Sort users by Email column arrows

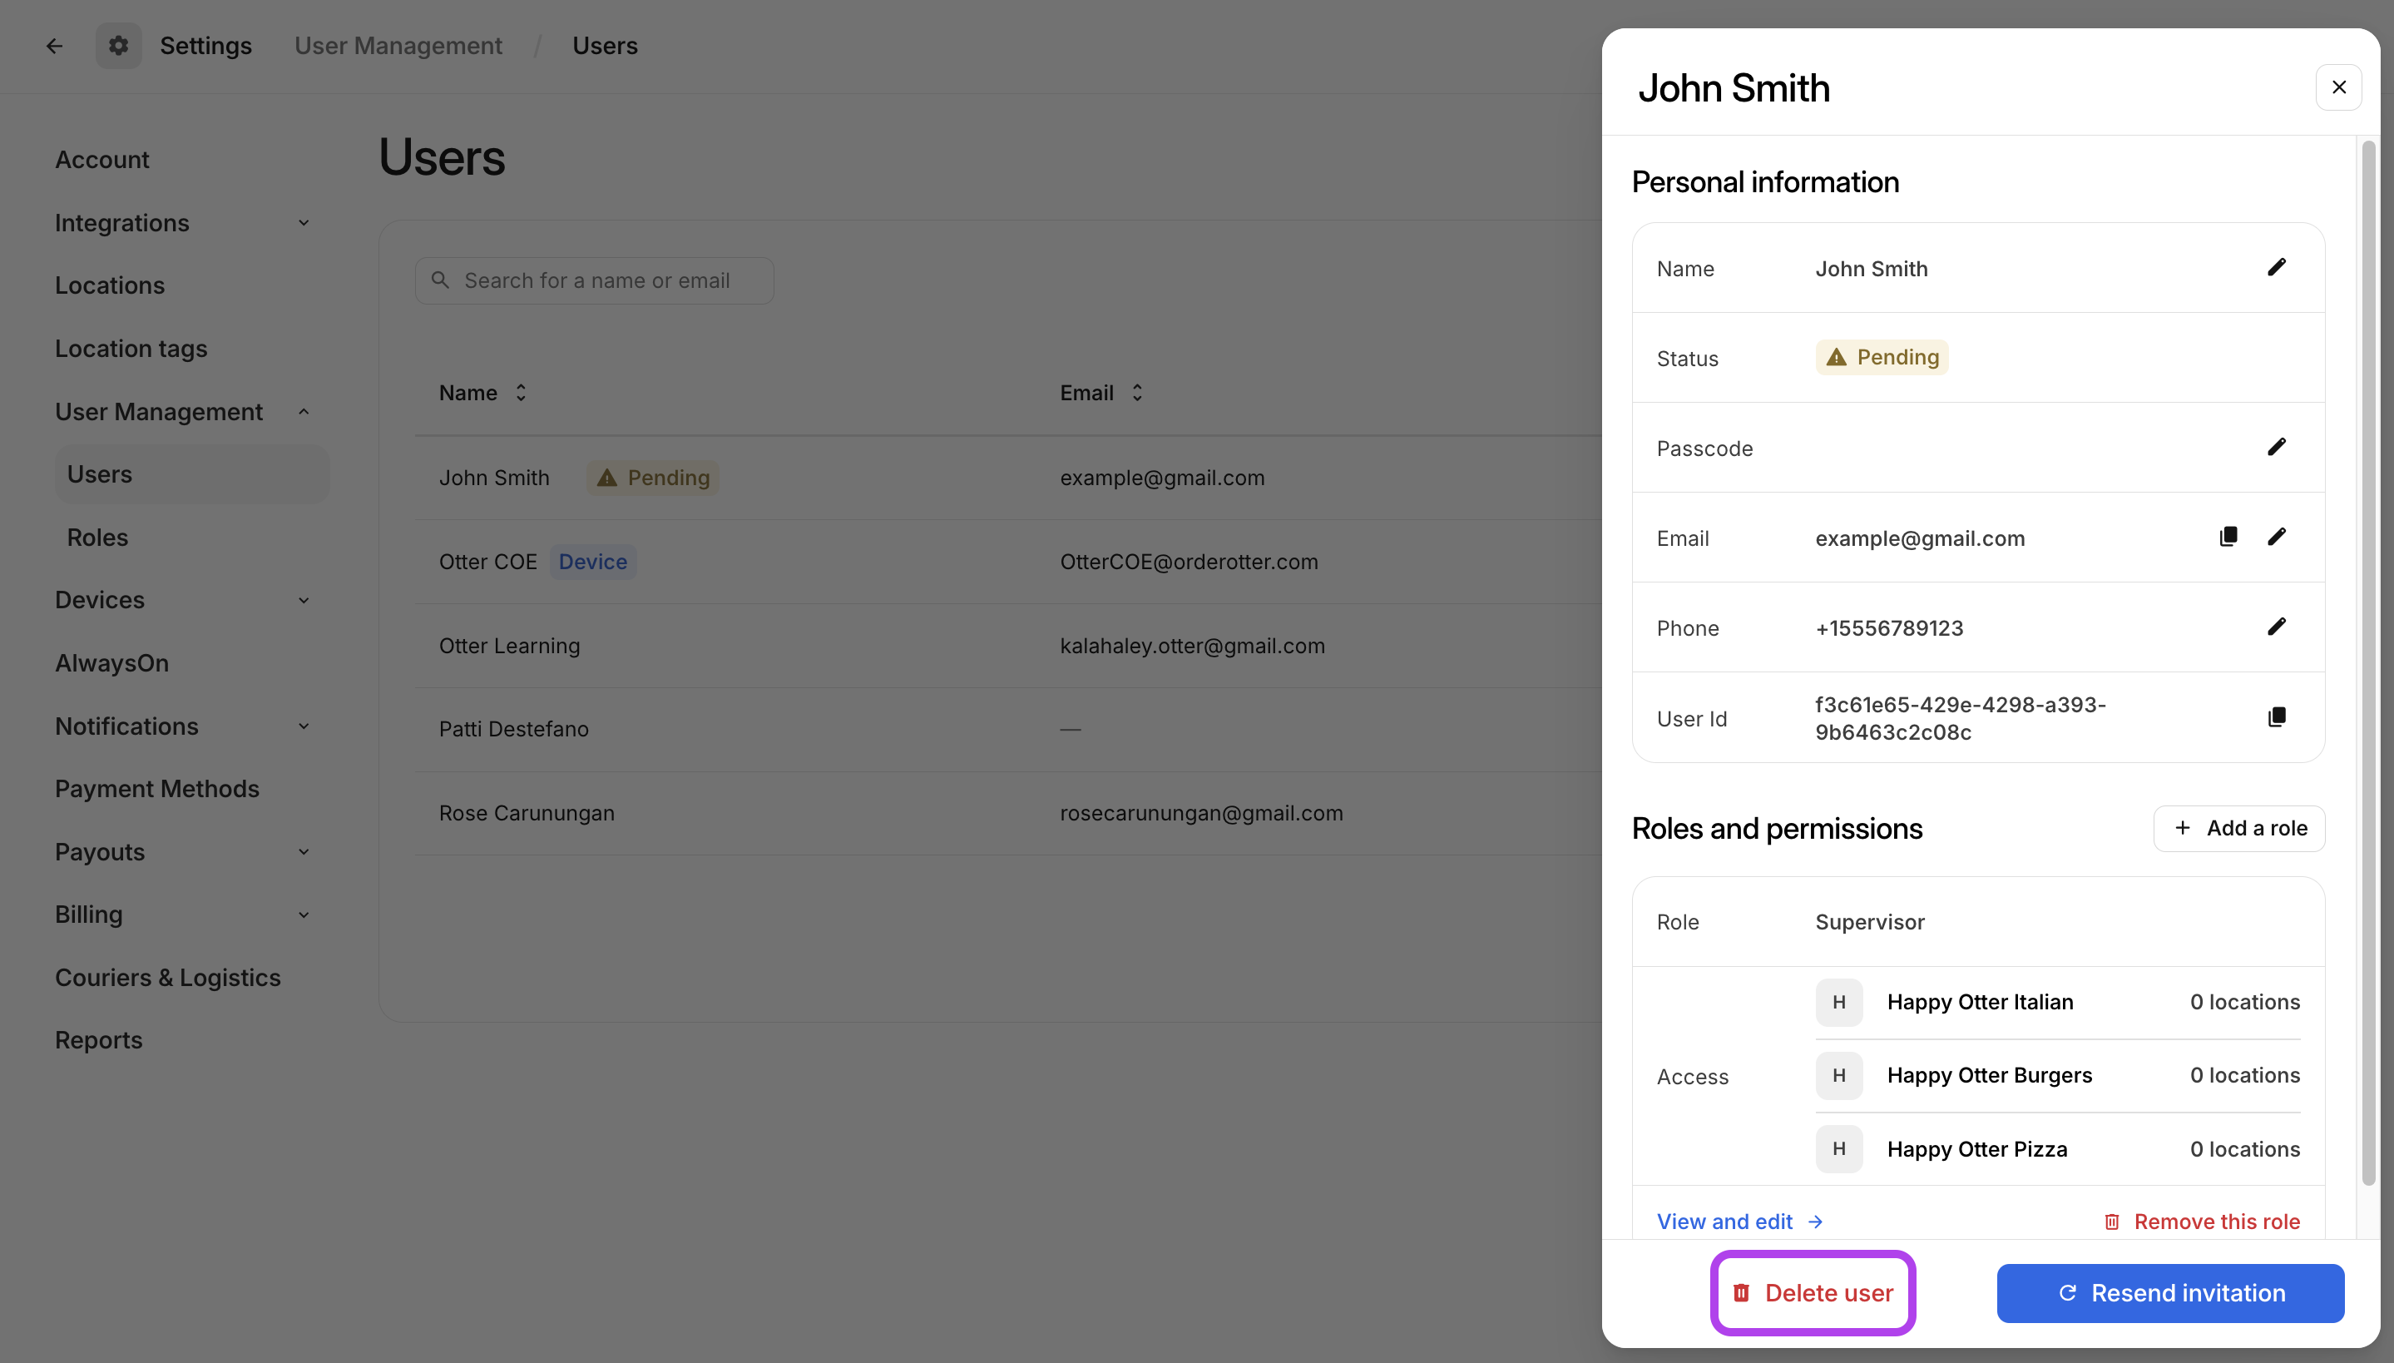[1136, 393]
